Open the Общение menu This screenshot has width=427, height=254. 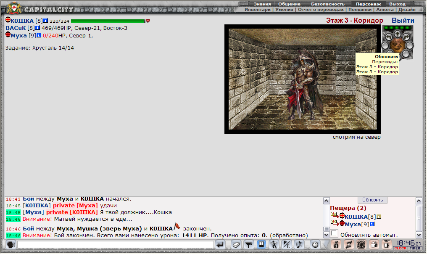(x=289, y=4)
